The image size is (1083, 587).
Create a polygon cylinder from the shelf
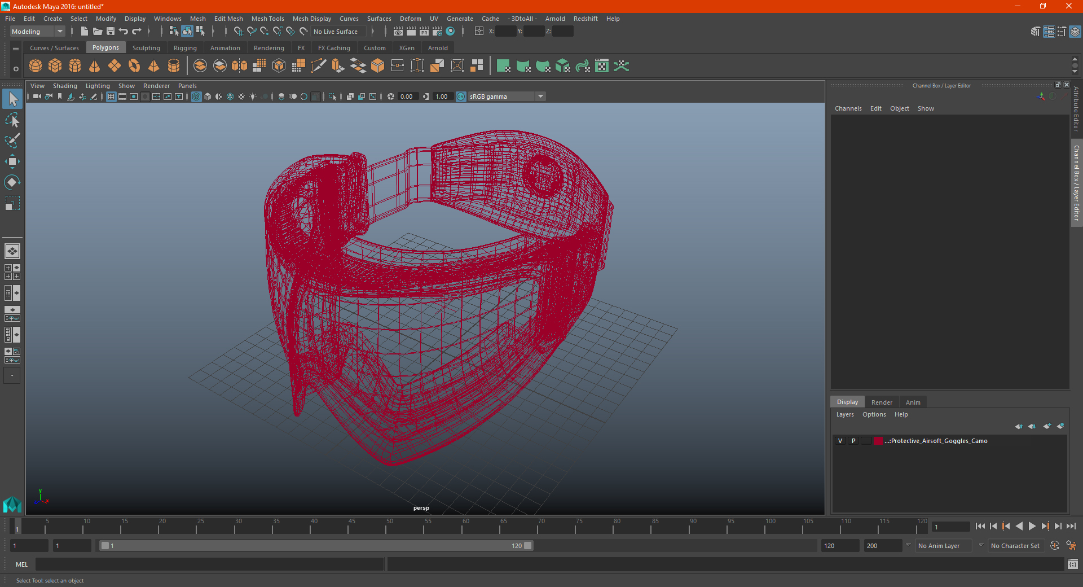pos(75,66)
